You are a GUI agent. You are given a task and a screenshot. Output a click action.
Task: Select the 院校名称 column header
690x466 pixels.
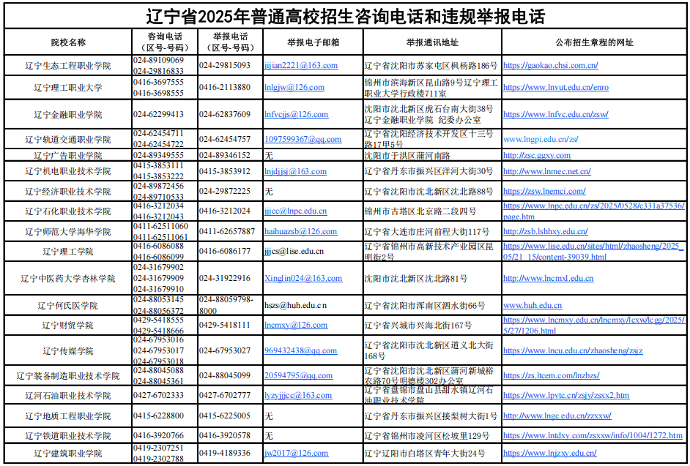[x=68, y=42]
